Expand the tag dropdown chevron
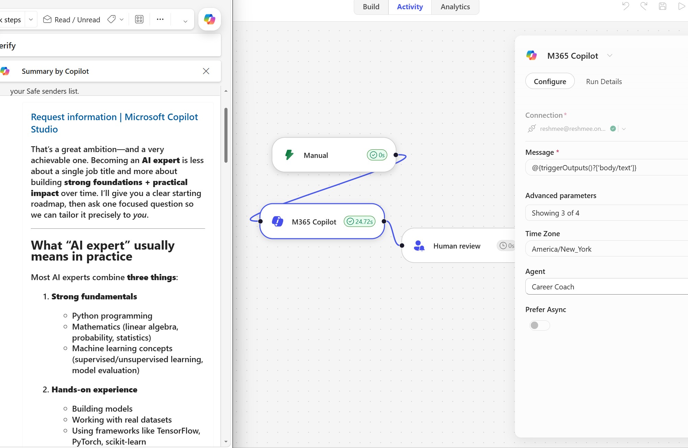 pos(121,20)
